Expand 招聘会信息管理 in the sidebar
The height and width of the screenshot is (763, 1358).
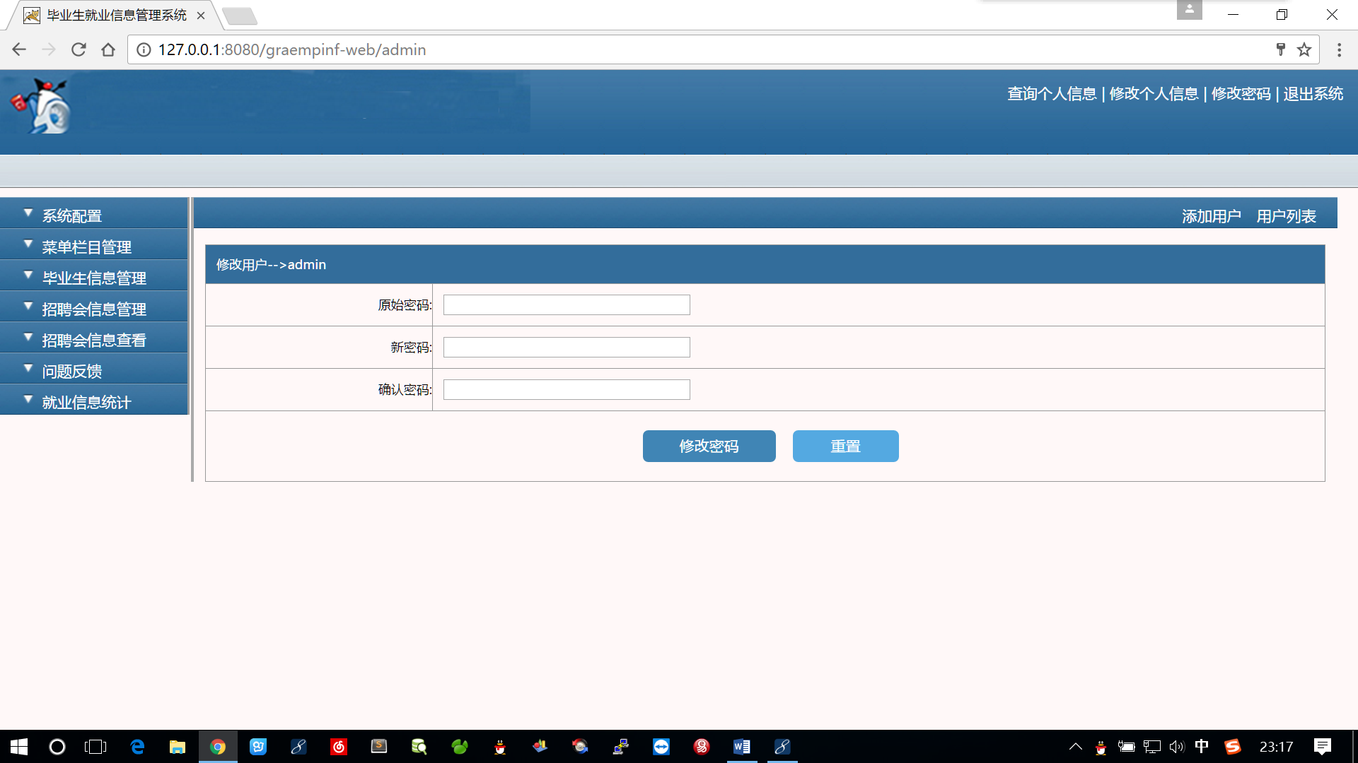coord(94,309)
